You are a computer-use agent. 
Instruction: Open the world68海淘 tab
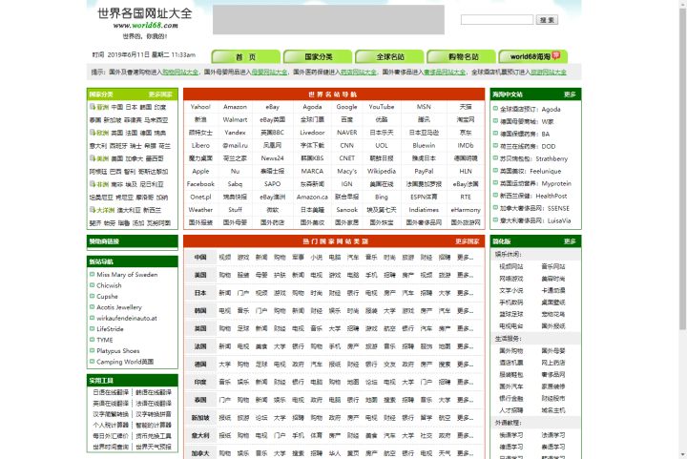coord(533,56)
